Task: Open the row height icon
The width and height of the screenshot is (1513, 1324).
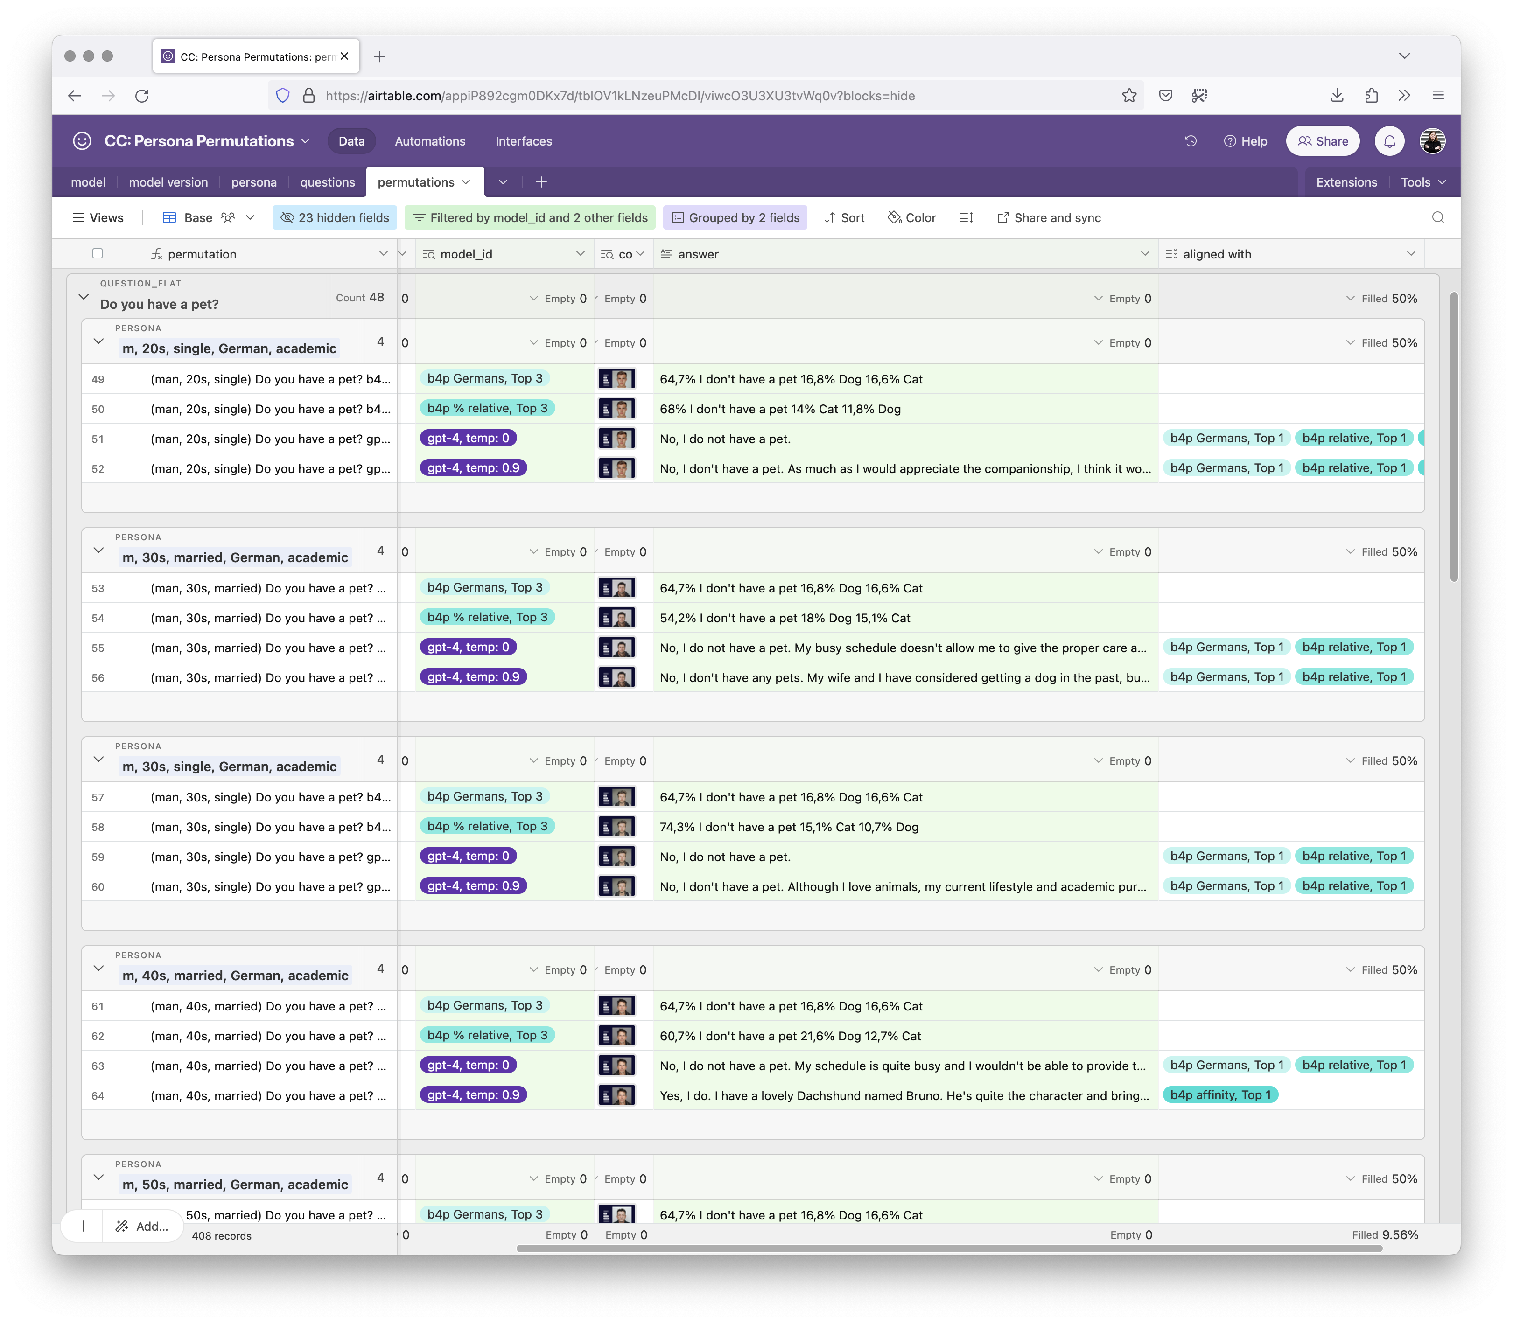Action: tap(965, 217)
